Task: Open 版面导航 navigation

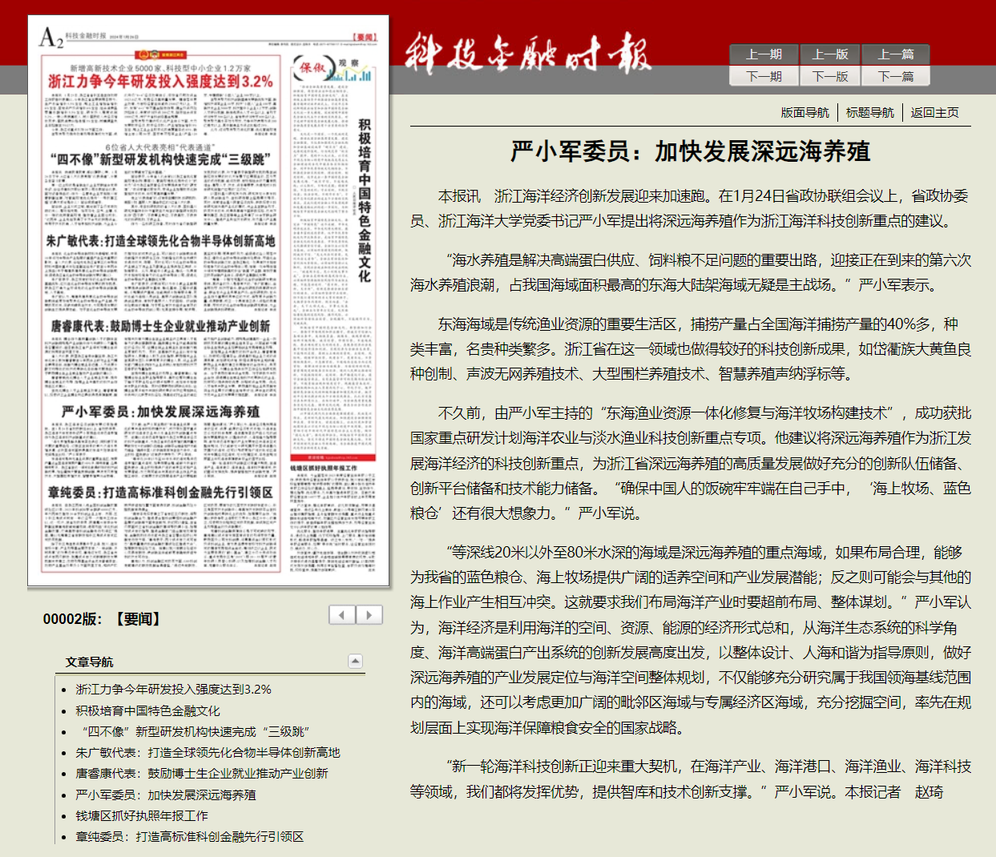Action: coord(804,113)
